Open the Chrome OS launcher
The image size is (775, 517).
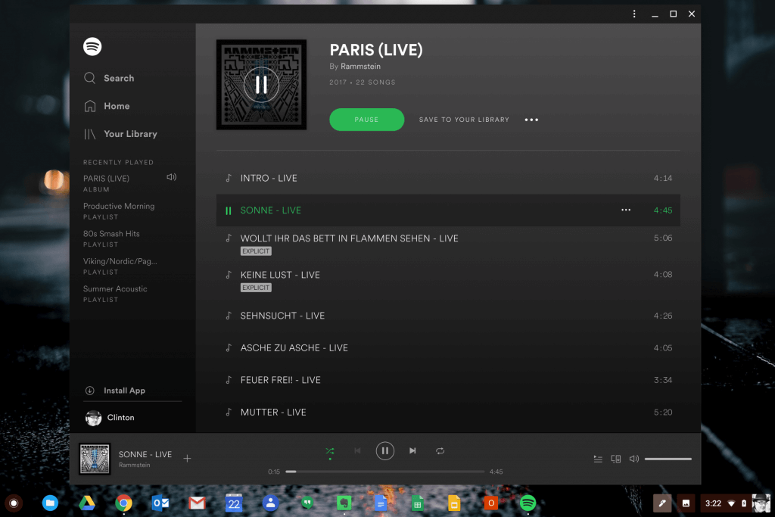[14, 503]
